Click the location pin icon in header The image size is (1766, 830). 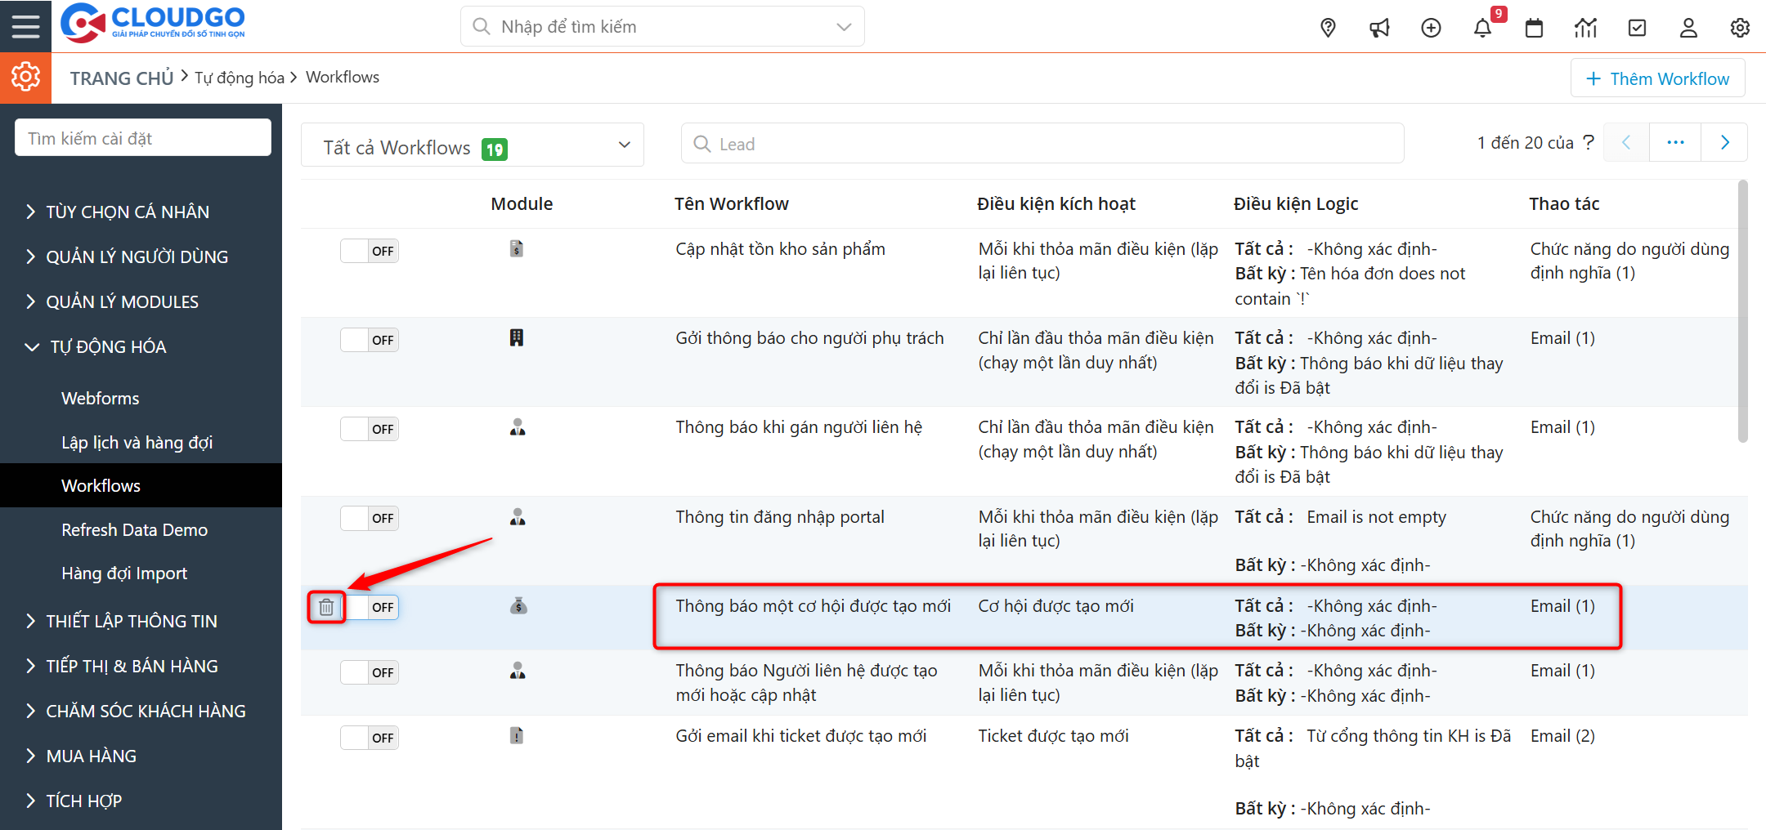pyautogui.click(x=1328, y=29)
